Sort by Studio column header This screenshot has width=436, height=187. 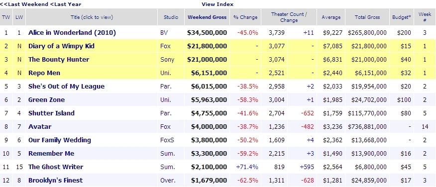click(x=171, y=17)
